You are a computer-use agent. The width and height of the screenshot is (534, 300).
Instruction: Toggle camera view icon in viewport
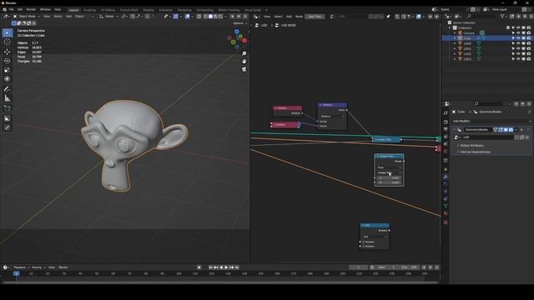244,69
